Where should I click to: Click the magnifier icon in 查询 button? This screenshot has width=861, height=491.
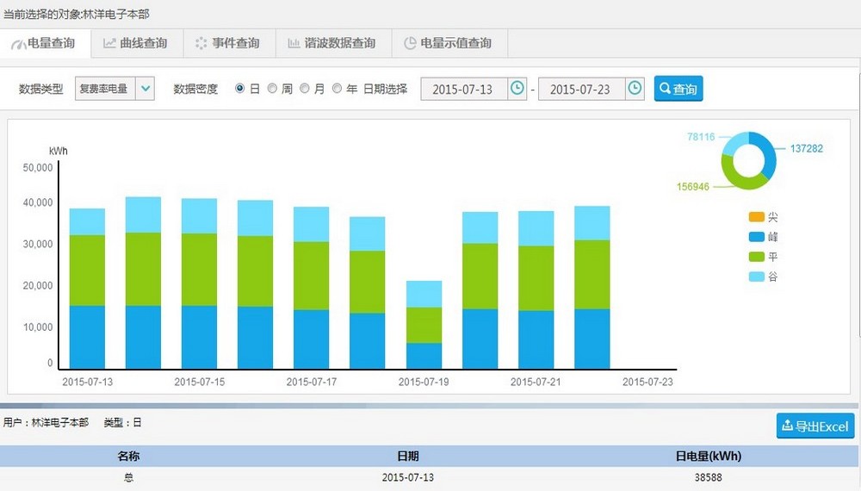(665, 89)
